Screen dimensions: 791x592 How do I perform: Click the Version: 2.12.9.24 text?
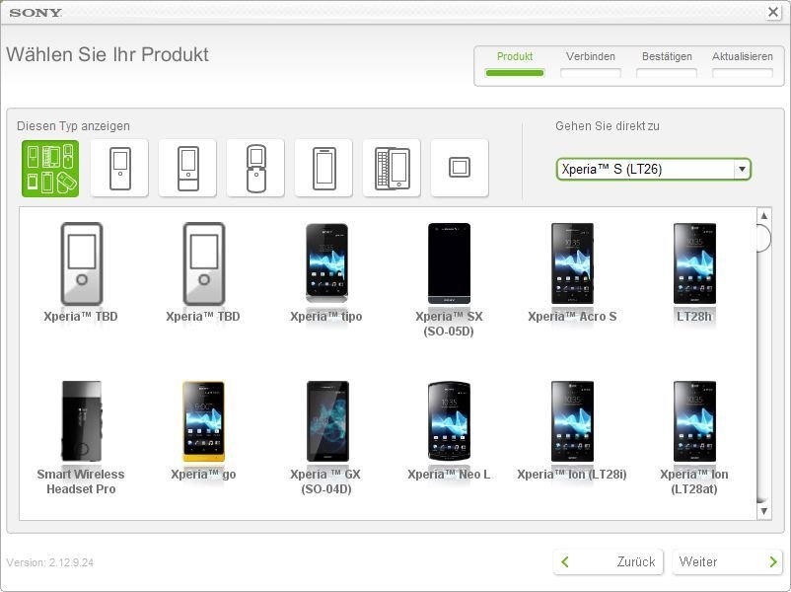point(50,562)
